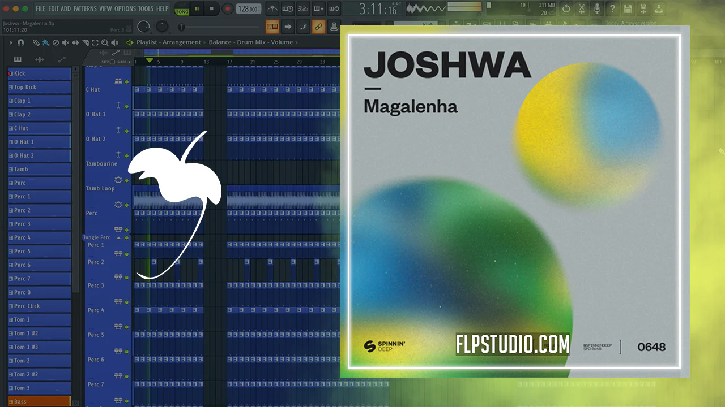Select the Slice tool in playlist toolbar
Screen dimensions: 725x407
click(85, 42)
